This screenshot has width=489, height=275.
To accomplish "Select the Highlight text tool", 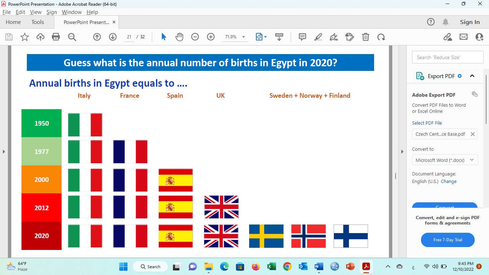I will [318, 37].
